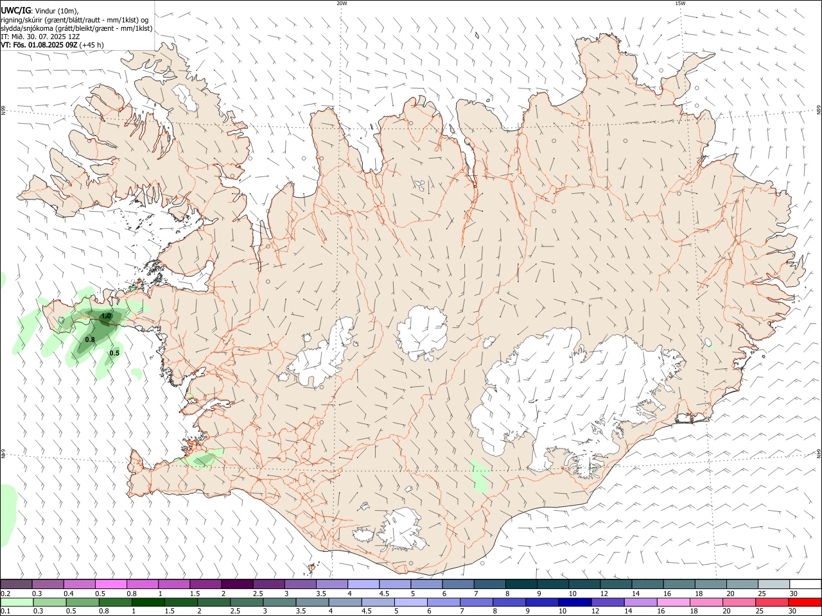Click the initial time 'Mið. 30. 07. 2025 12Z'
The image size is (822, 616).
tap(46, 37)
